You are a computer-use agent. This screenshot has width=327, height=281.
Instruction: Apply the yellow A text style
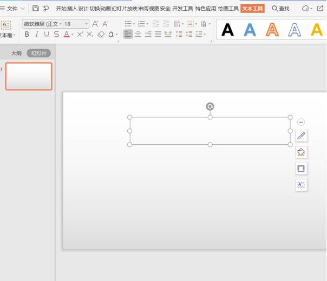(317, 30)
